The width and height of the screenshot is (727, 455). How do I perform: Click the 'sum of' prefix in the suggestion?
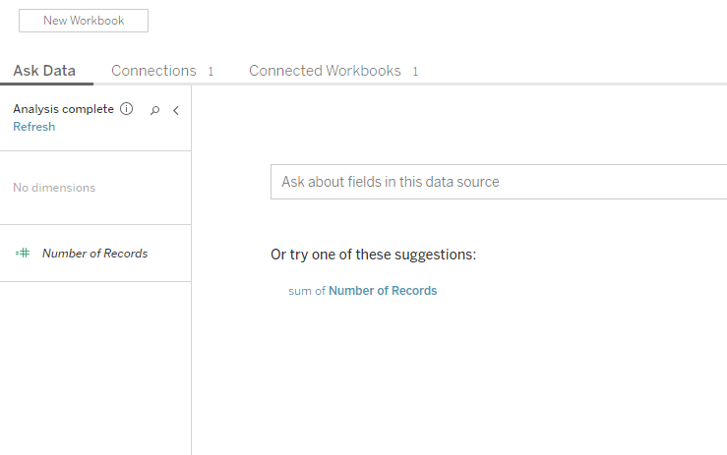click(x=306, y=291)
